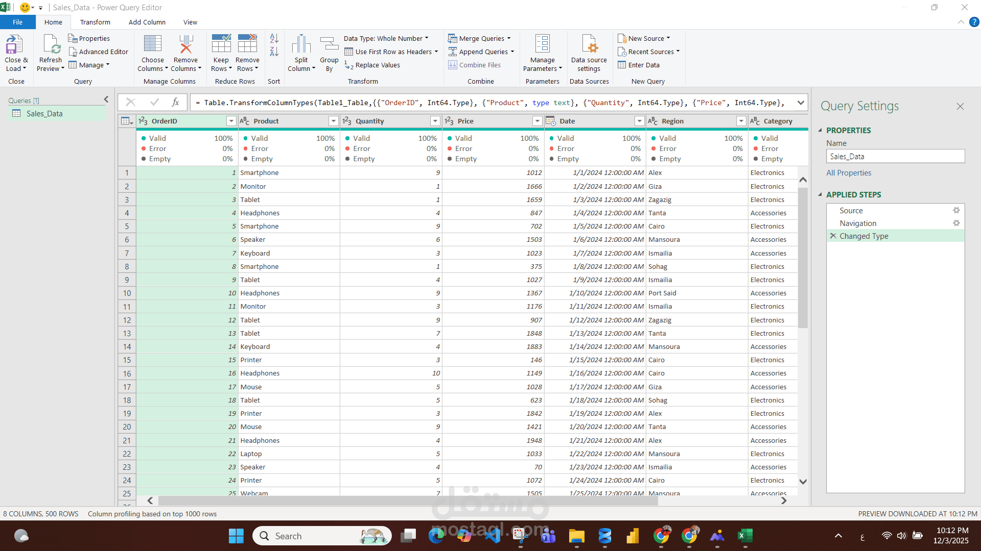981x551 pixels.
Task: Open the Advanced Editor
Action: pyautogui.click(x=98, y=52)
